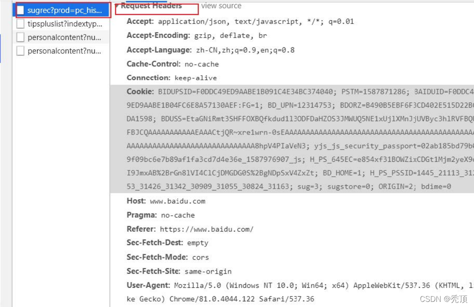The height and width of the screenshot is (307, 474).
Task: Click the yjs_js_security_passport cookie entry
Action: 394,146
